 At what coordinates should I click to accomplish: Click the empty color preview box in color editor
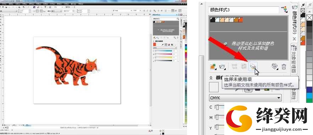[x=214, y=87]
